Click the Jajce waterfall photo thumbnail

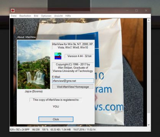click(34, 65)
